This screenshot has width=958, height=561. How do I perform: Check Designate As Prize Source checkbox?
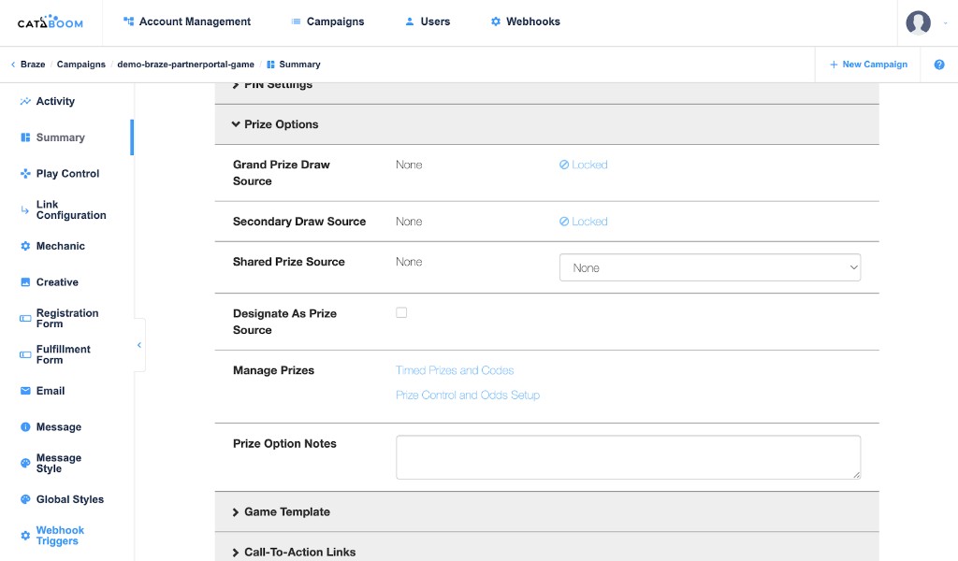click(x=401, y=313)
